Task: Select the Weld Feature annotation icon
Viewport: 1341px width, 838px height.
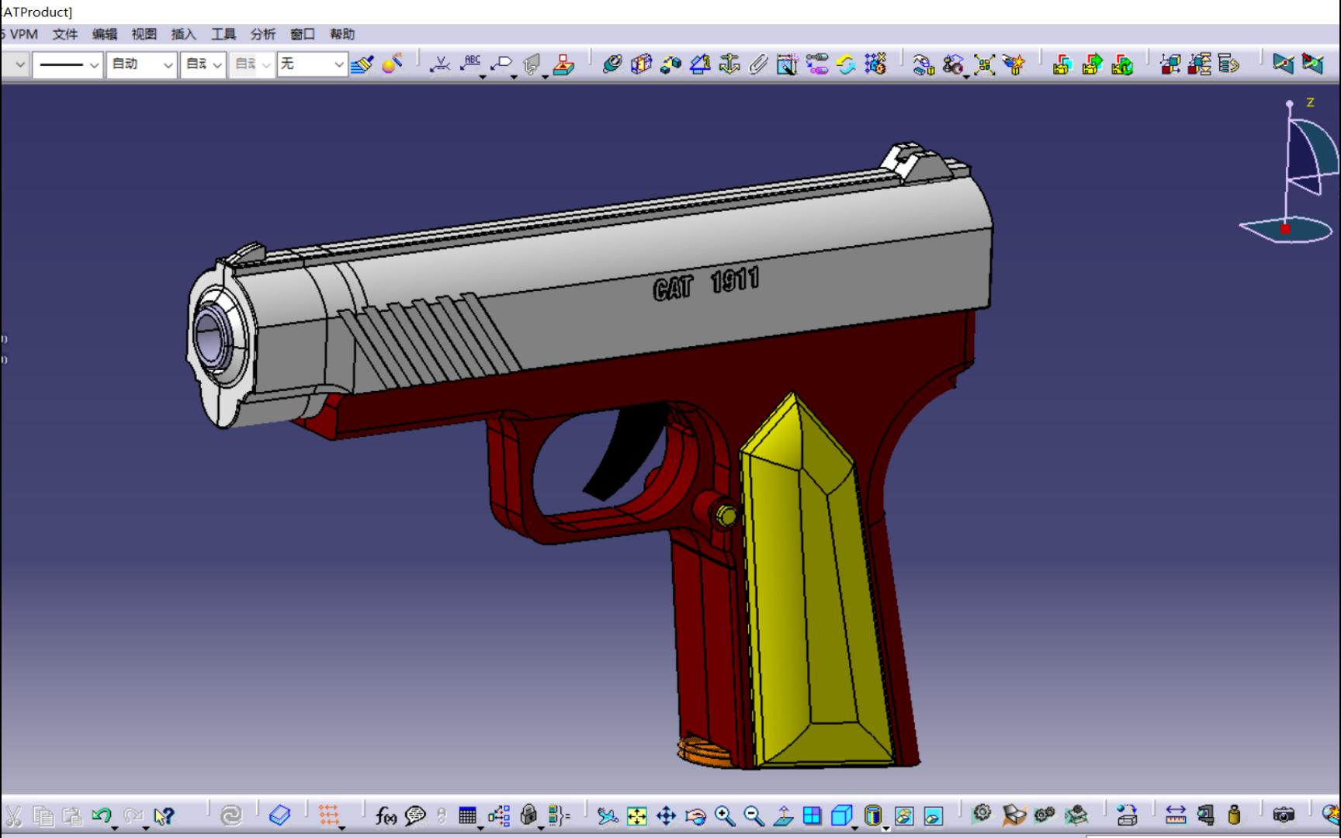Action: pos(440,64)
